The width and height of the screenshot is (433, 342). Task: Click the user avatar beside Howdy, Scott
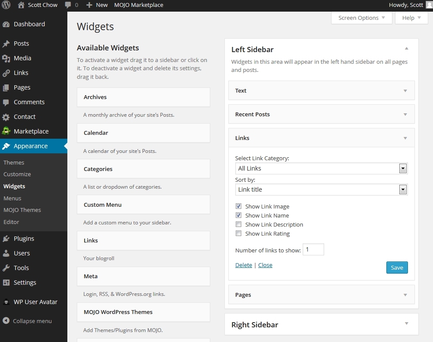click(429, 5)
